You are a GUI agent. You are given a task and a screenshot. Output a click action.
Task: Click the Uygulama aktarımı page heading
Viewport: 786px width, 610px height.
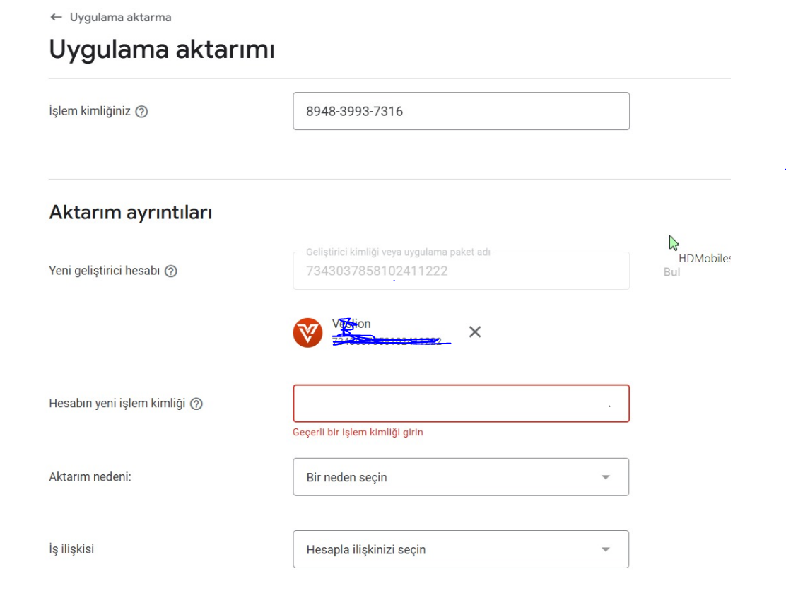[x=162, y=49]
